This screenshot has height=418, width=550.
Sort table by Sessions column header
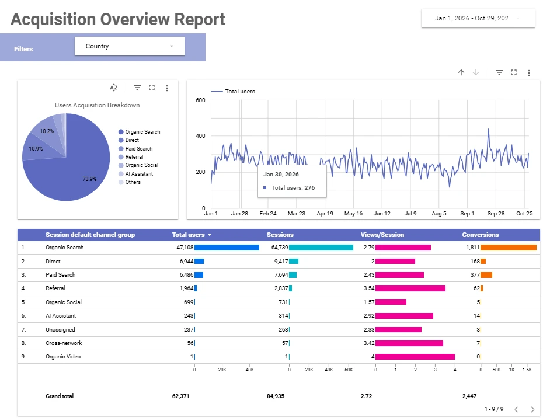point(280,235)
